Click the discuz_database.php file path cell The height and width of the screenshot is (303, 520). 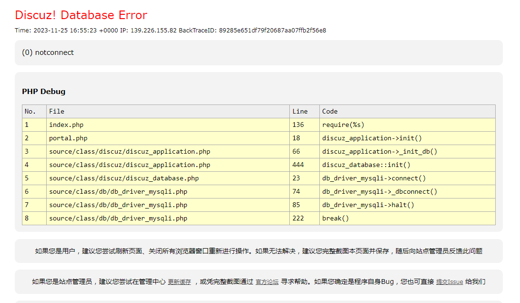(124, 178)
